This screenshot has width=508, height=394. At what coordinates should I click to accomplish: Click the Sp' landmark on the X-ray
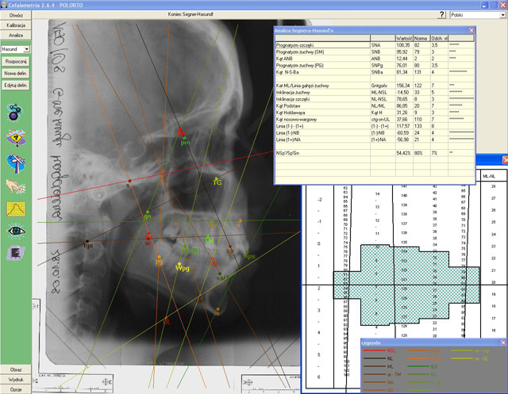[x=181, y=129]
